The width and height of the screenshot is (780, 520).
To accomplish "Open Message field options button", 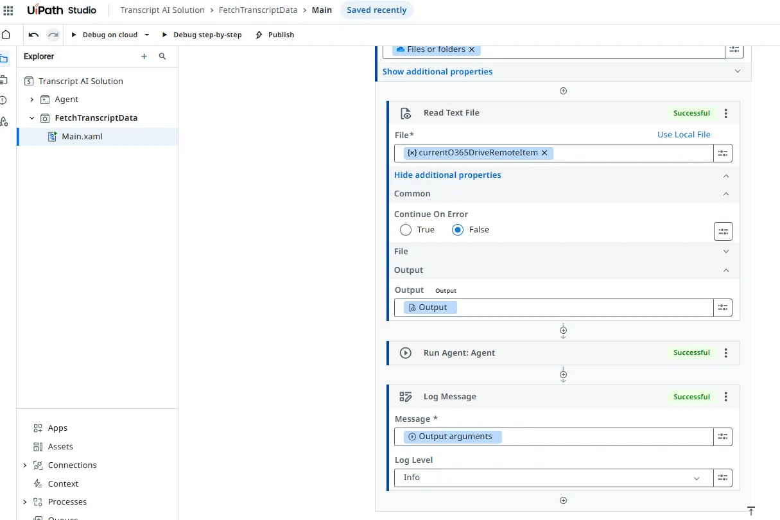I will 723,437.
